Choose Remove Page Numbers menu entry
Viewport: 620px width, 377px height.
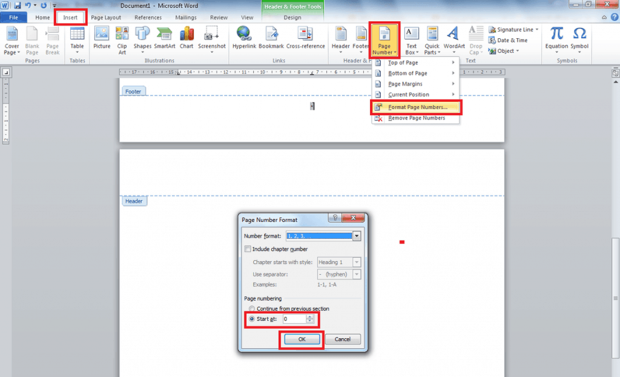tap(415, 118)
